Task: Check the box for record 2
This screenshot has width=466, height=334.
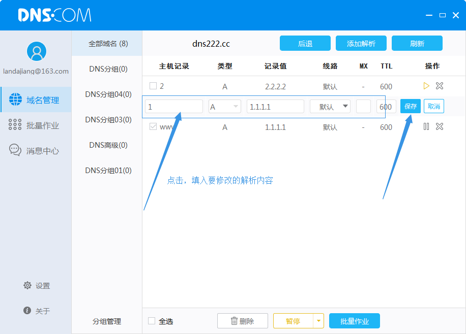Action: pos(153,86)
